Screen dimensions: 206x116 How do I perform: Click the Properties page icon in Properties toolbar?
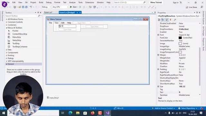tap(167, 20)
